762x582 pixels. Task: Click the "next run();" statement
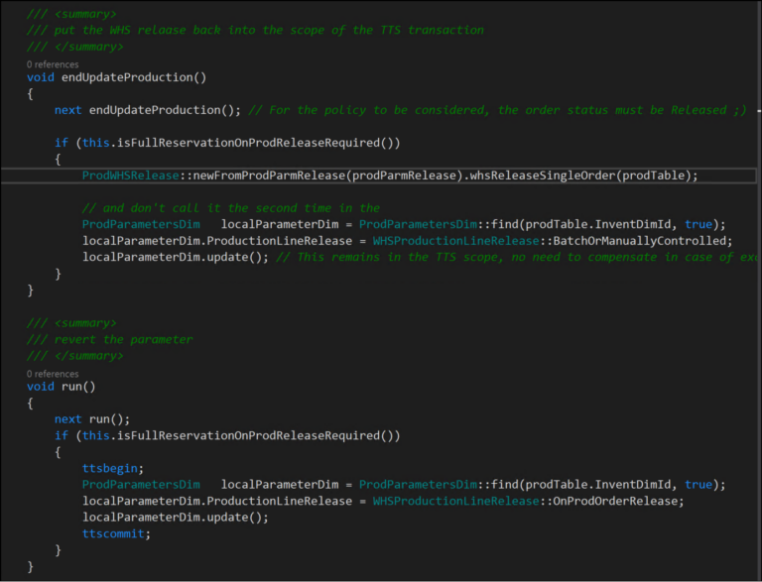click(92, 419)
